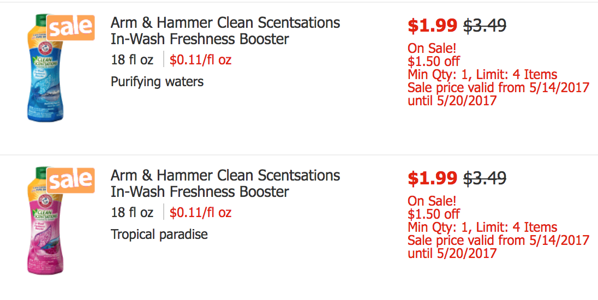Viewport: 598px width, 300px height.
Task: Click the sale badge on Tropical paradise product
Action: pos(70,181)
